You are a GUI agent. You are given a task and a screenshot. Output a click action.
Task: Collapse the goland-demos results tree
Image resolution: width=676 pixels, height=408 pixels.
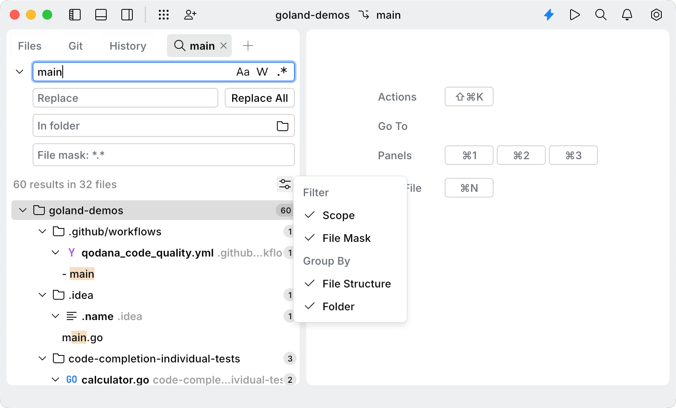click(x=22, y=210)
